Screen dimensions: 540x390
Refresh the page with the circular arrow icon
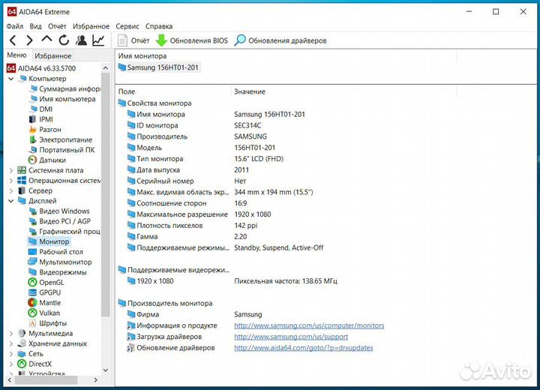point(64,40)
